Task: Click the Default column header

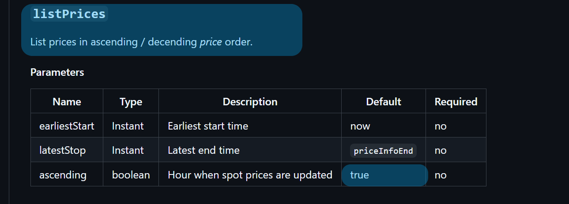Action: (x=383, y=102)
